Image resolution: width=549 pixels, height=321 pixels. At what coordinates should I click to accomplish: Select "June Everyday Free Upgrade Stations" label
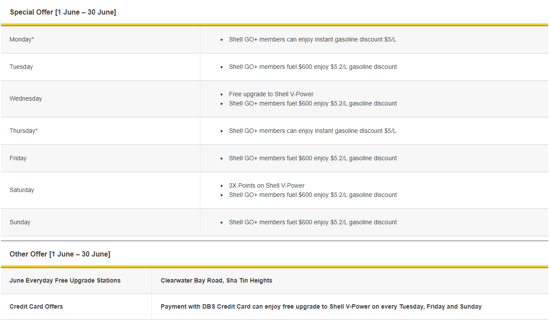pos(65,281)
